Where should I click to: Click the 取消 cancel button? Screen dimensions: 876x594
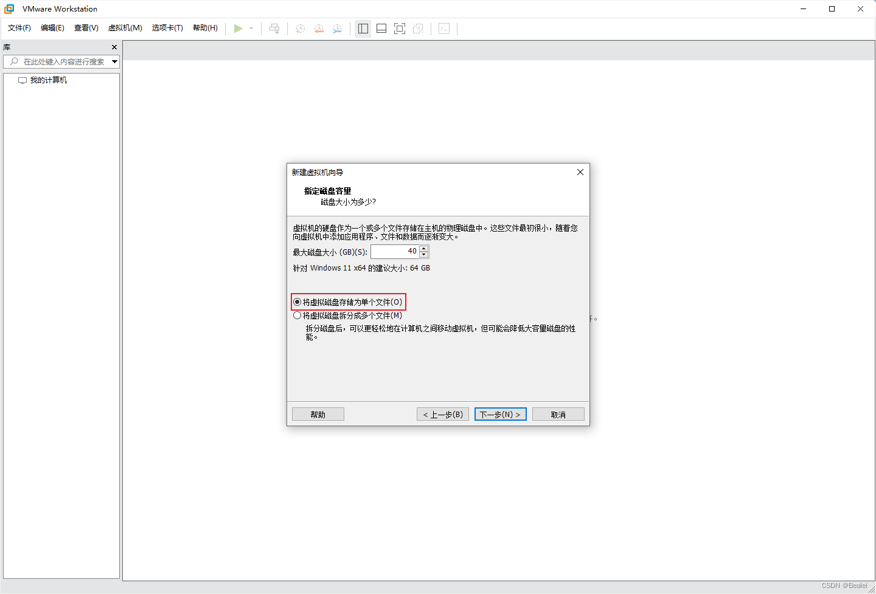558,414
